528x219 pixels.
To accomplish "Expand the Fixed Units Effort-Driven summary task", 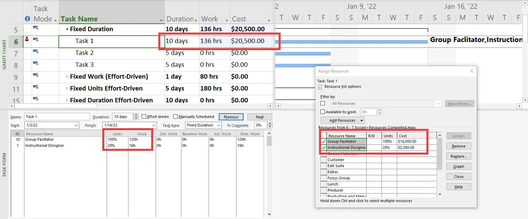I will point(67,88).
